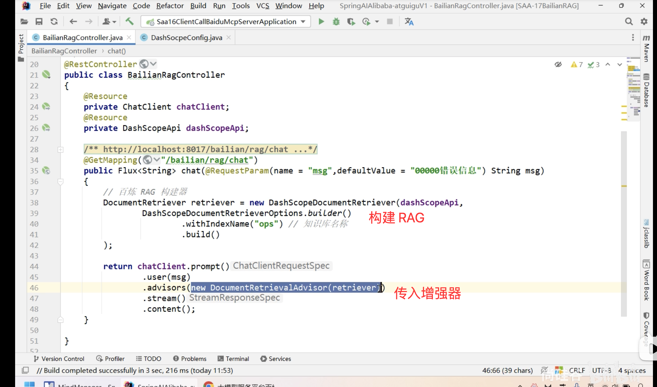Expand folded Javadoc comment at line 28

point(61,150)
